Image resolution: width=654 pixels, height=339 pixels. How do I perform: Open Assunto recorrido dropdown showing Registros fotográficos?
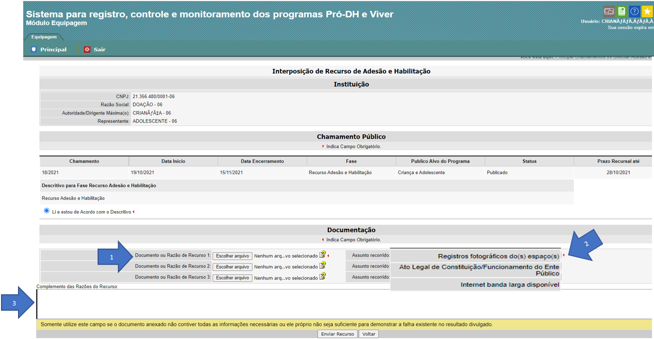[x=475, y=256]
